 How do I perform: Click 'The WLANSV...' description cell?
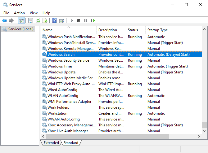(111, 96)
